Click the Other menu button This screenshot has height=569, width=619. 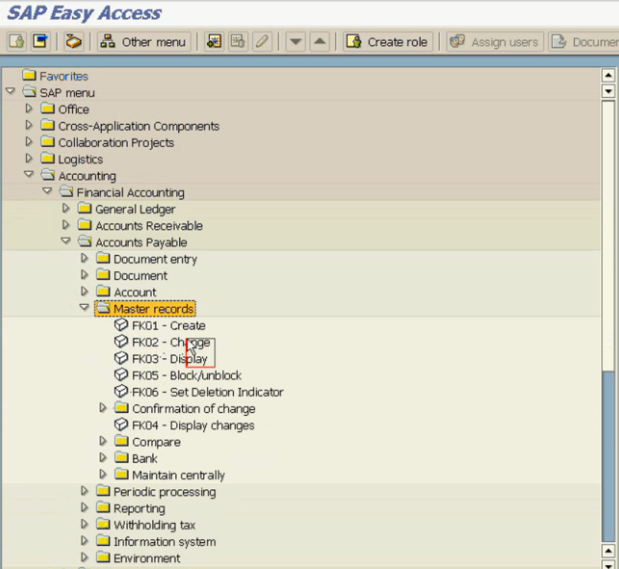click(144, 41)
